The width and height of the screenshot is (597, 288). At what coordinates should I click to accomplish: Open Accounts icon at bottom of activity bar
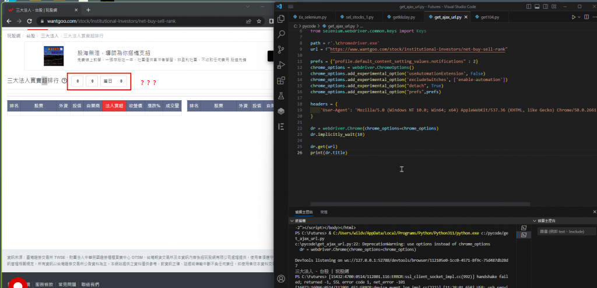point(281,279)
